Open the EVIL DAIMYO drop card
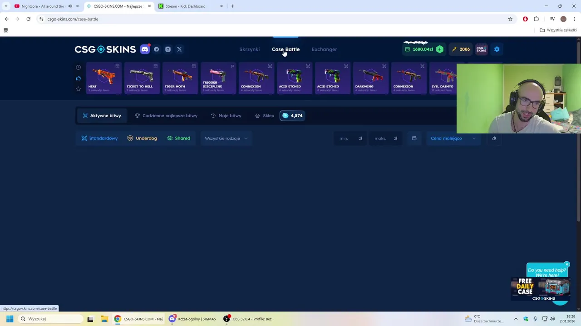Image resolution: width=581 pixels, height=326 pixels. point(443,78)
